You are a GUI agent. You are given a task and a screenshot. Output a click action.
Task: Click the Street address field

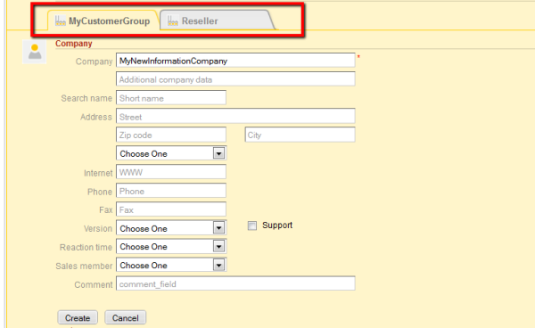(235, 116)
